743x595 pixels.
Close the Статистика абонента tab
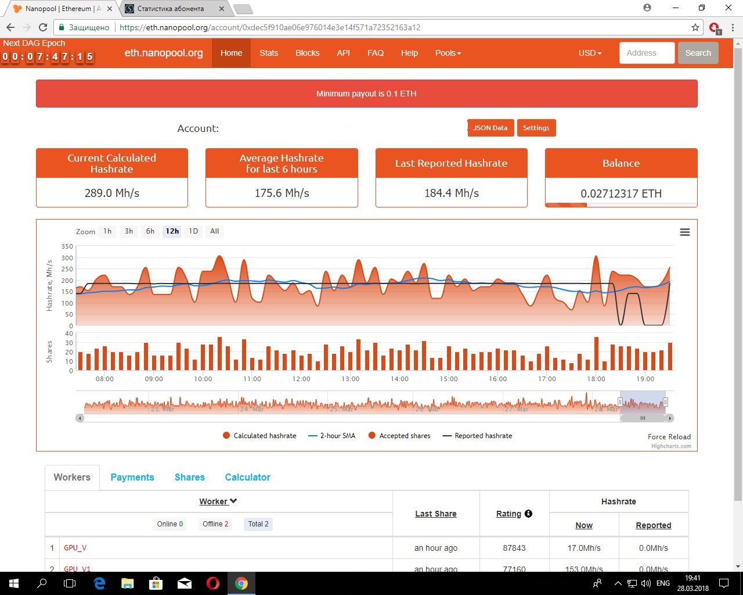pyautogui.click(x=222, y=9)
